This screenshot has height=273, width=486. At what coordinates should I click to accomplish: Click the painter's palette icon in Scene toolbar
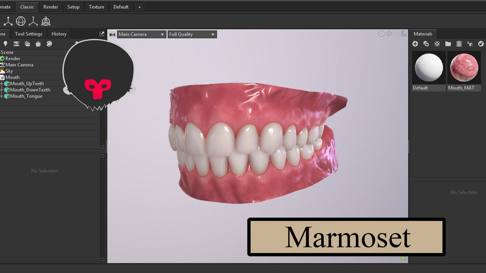(x=49, y=44)
